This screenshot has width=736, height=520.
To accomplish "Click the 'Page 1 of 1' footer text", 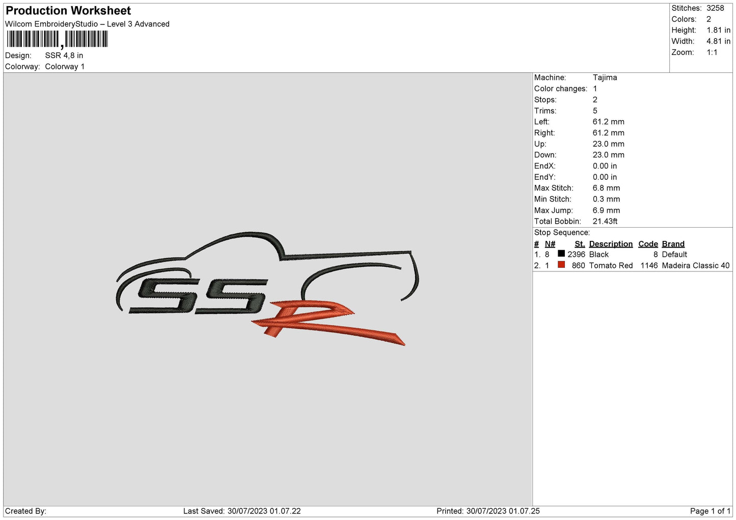I will (710, 511).
